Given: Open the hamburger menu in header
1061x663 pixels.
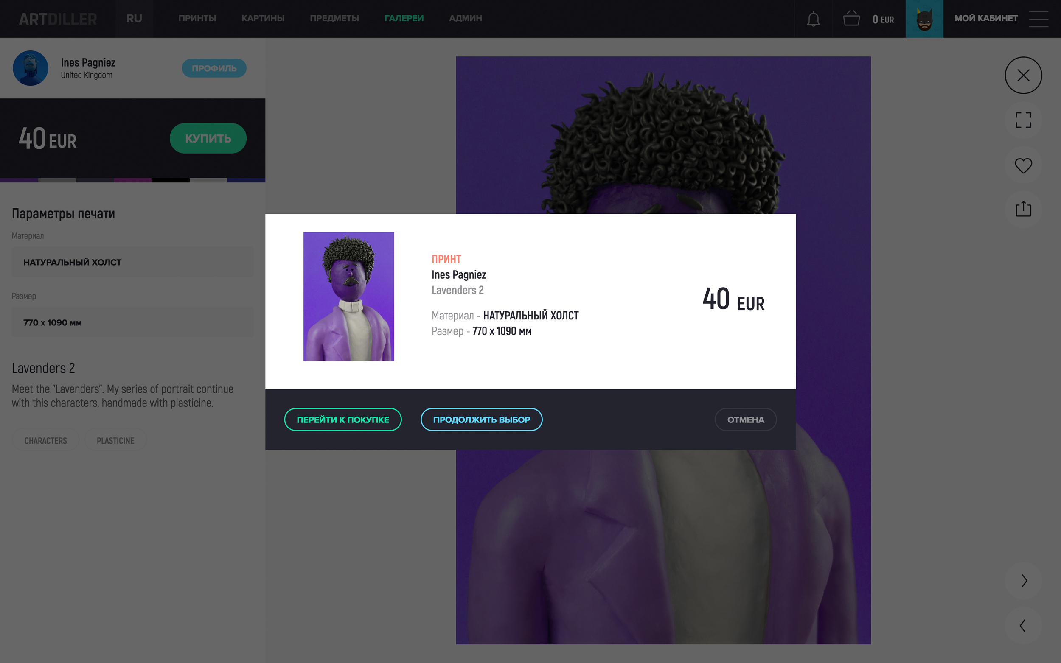Looking at the screenshot, I should click(1038, 19).
